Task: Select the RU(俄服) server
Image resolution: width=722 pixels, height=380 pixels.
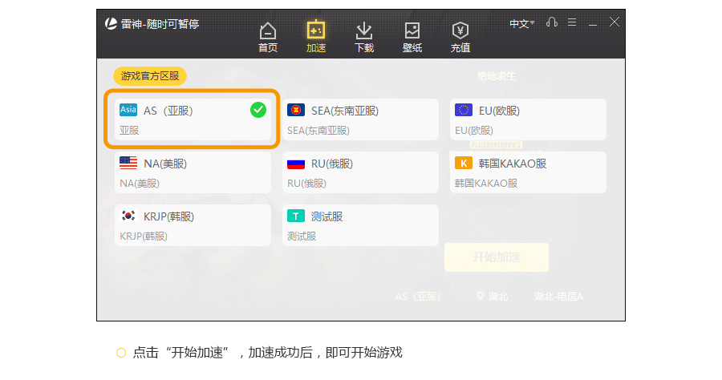Action: click(360, 172)
